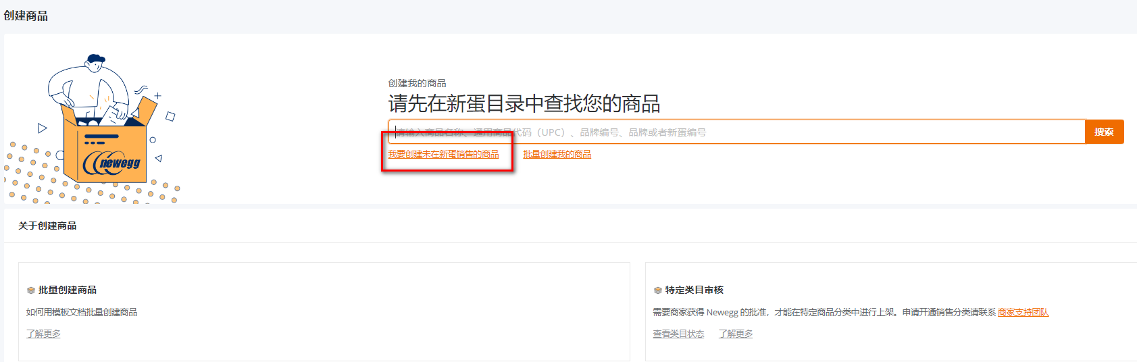
Task: Click the 创建商品 page title
Action: coord(26,16)
